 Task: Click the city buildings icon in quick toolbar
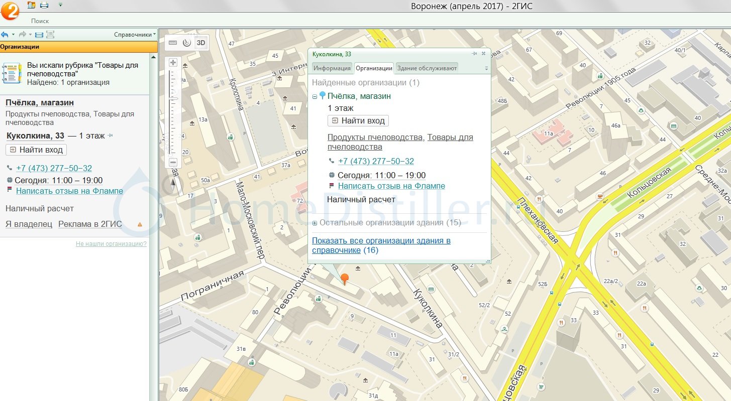[31, 5]
